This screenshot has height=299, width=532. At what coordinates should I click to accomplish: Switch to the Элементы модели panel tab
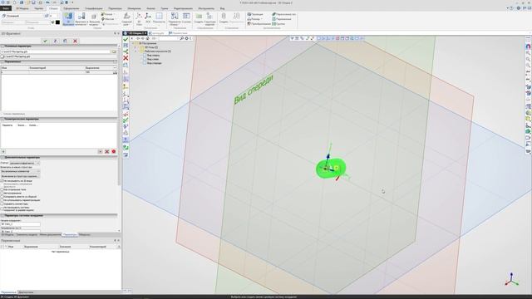[x=27, y=234]
